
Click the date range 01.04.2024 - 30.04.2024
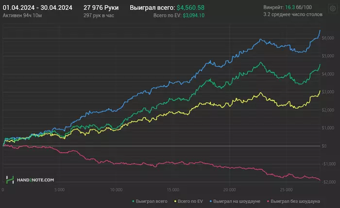pos(37,8)
